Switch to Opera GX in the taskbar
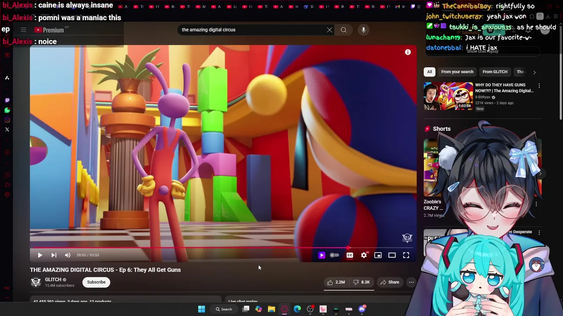Screen dimensions: 563x316 (x=285, y=309)
